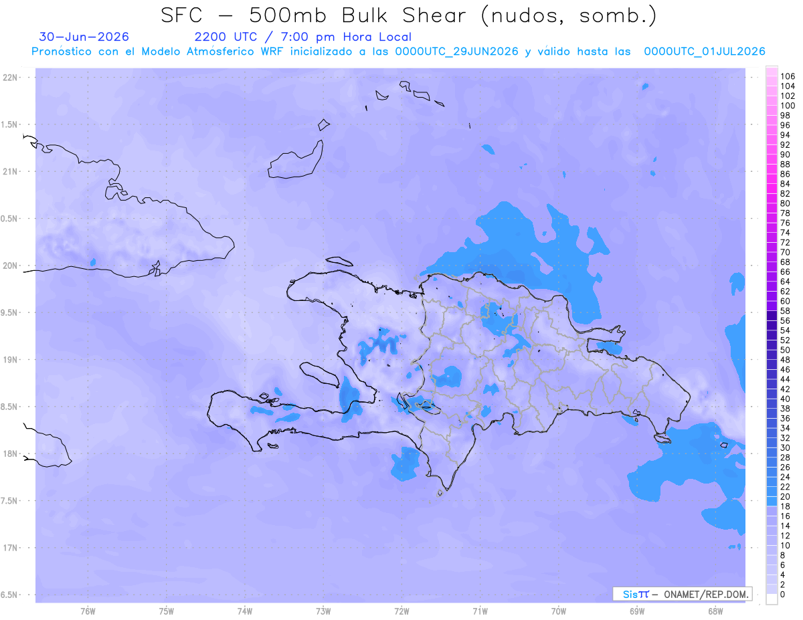Click the '18N' latitude label
This screenshot has width=803, height=620.
click(11, 453)
